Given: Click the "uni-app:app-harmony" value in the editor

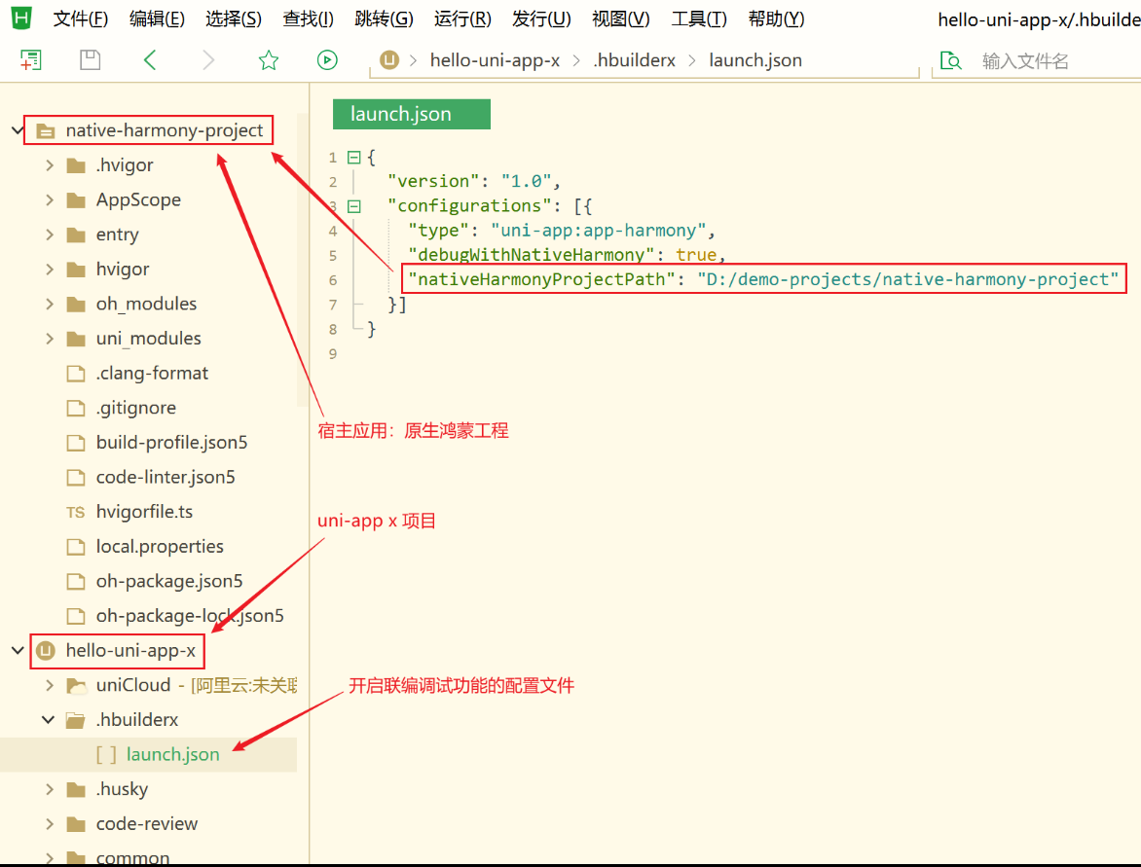Looking at the screenshot, I should (x=599, y=231).
